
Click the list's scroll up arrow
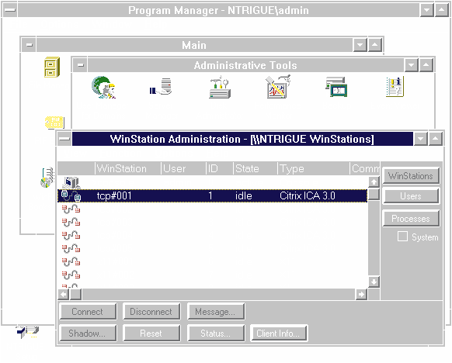pyautogui.click(x=374, y=181)
